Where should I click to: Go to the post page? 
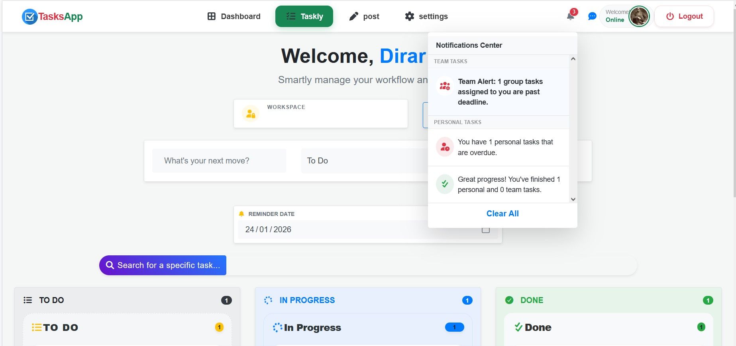point(364,16)
